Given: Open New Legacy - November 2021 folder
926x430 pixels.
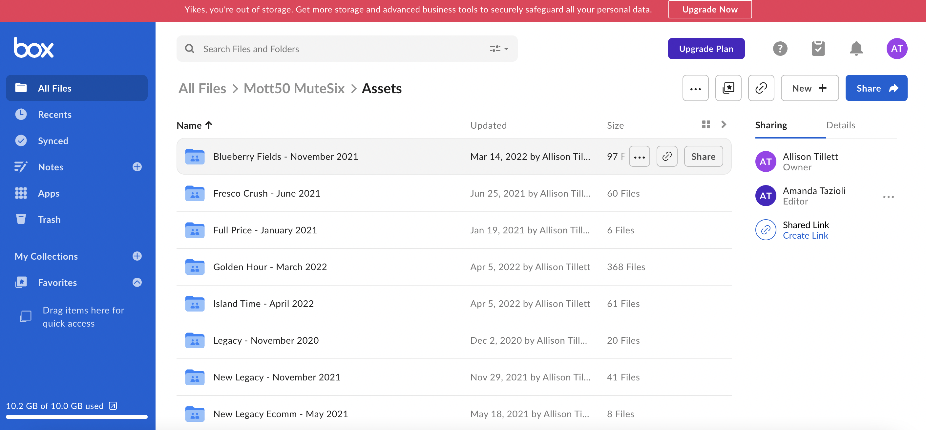Looking at the screenshot, I should (x=276, y=377).
